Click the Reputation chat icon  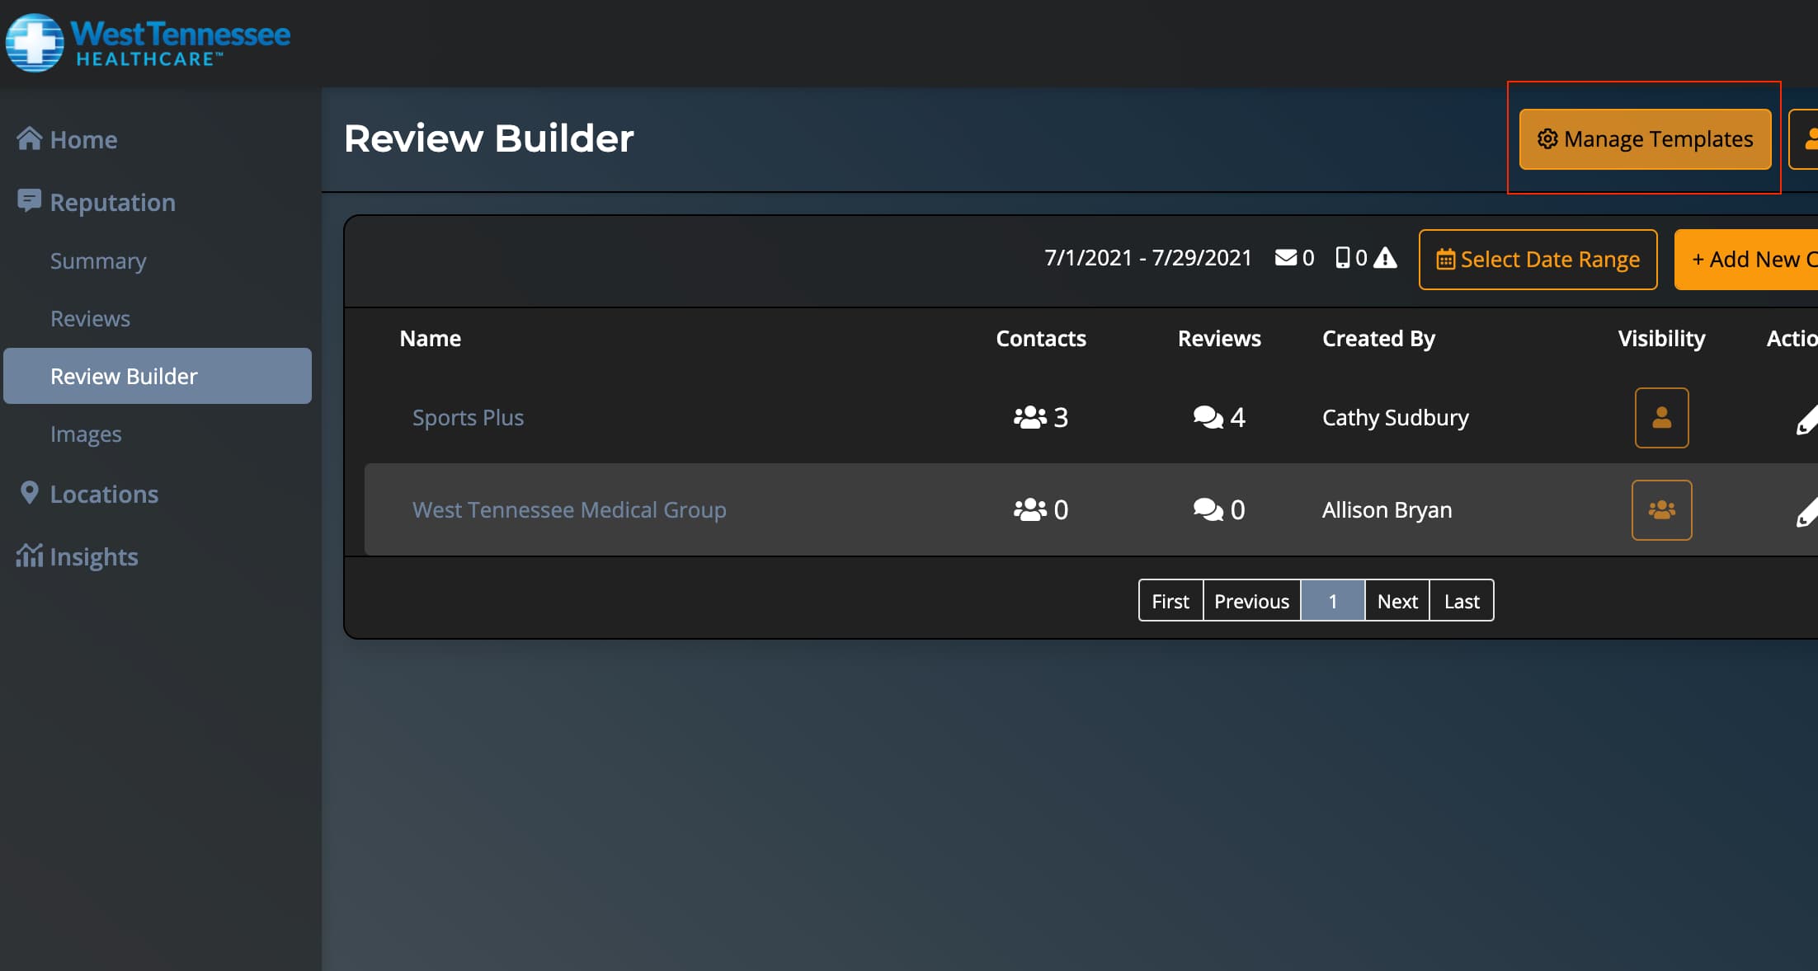(x=29, y=200)
